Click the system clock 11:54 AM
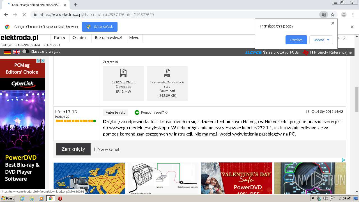Viewport: 359px width, 202px height. click(345, 198)
